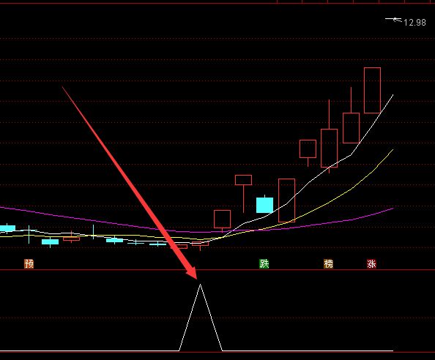435x360 pixels.
Task: Select the 12.98 high price label
Action: coord(414,23)
